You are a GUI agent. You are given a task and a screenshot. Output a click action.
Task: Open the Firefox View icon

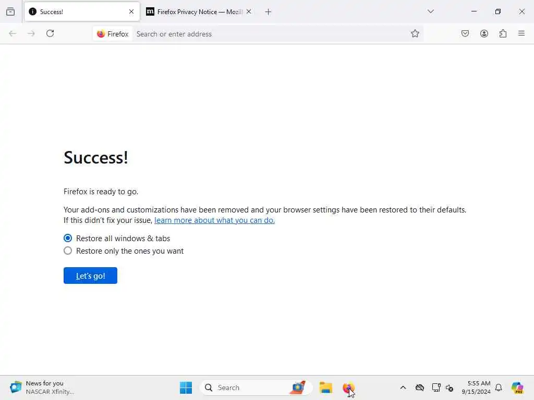click(x=10, y=11)
